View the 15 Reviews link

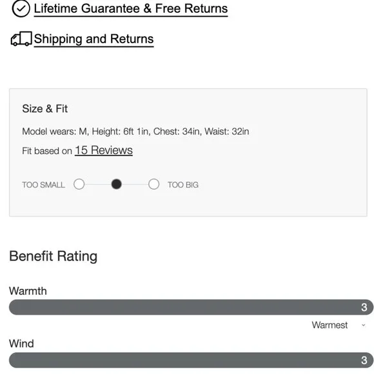104,150
